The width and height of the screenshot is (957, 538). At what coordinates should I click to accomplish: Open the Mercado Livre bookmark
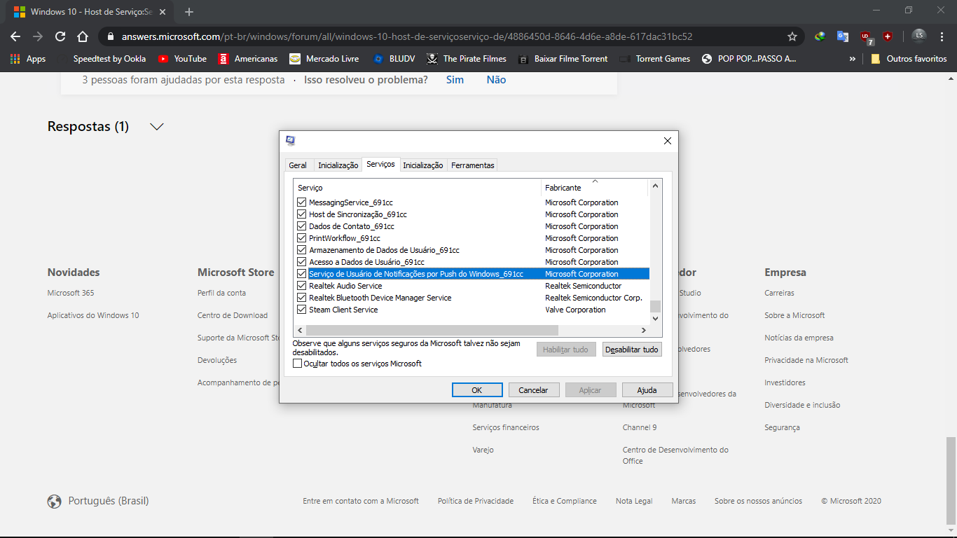pos(324,59)
